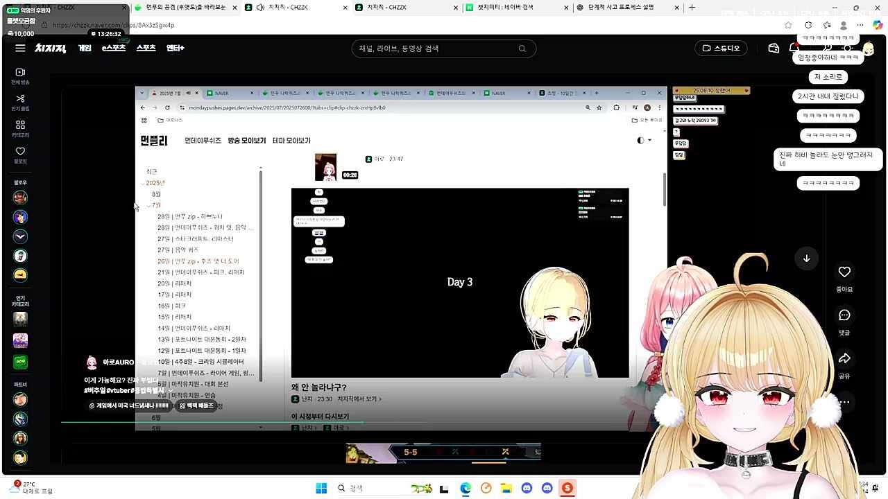888x499 pixels.
Task: Open the clip's three-dot more options
Action: click(844, 402)
